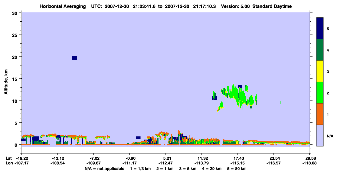Click the '3 = 5 km' legend entry
The height and width of the screenshot is (176, 344).
pyautogui.click(x=188, y=169)
